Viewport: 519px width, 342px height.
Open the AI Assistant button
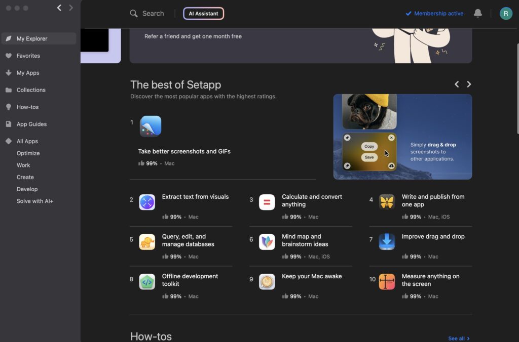(204, 14)
